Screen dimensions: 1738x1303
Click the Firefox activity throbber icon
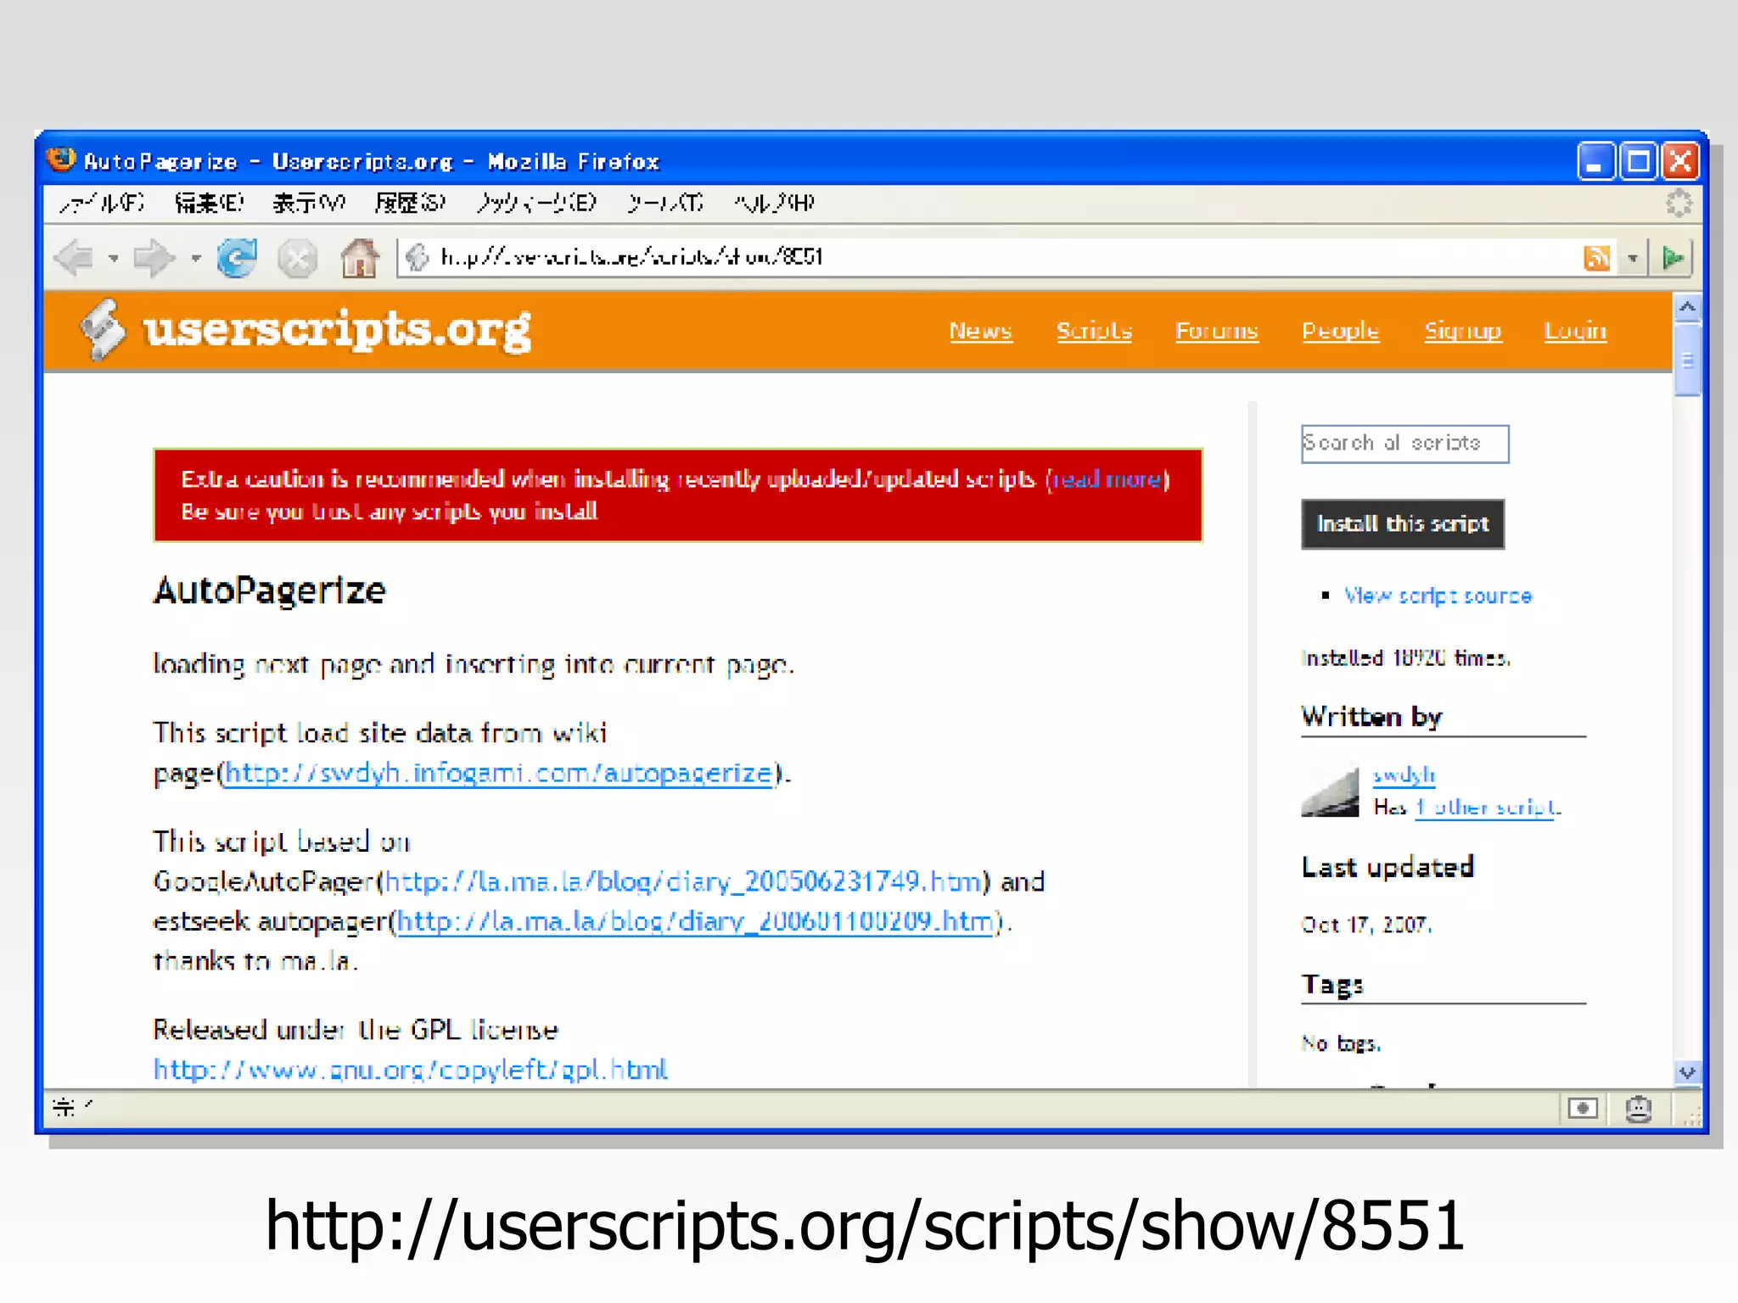click(1678, 204)
